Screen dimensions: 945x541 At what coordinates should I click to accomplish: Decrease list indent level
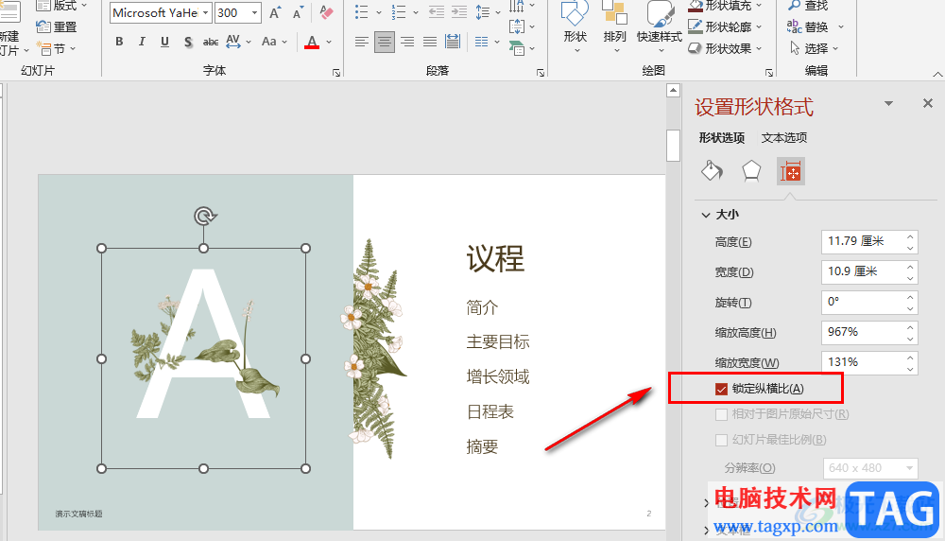click(x=437, y=12)
